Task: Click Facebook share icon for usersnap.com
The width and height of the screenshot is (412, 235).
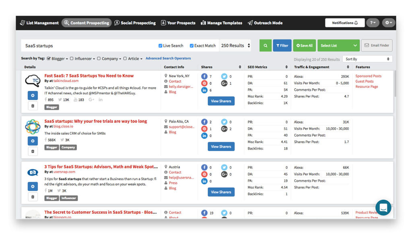Action: (204, 167)
